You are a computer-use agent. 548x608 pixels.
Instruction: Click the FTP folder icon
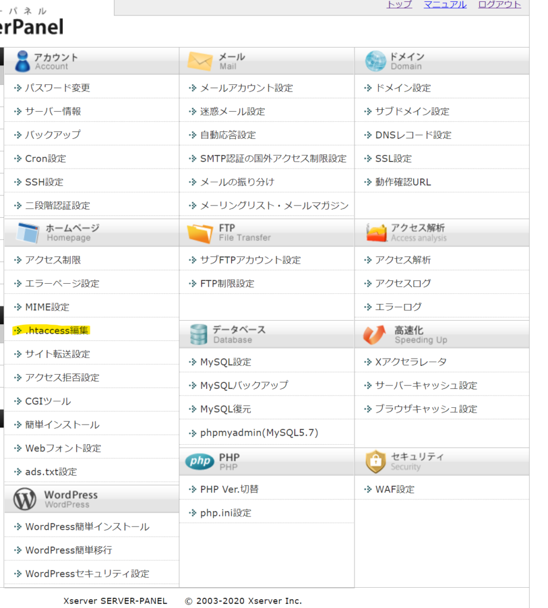199,233
